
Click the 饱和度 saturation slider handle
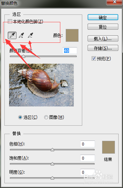click(x=52, y=164)
